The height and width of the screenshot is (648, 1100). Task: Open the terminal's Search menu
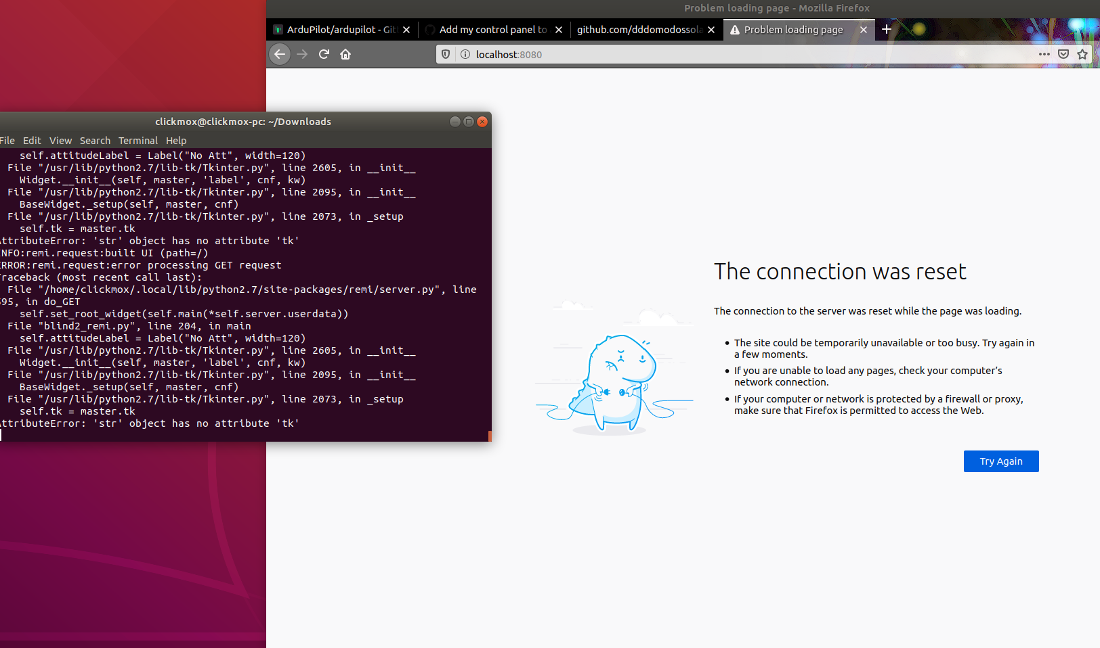click(95, 141)
